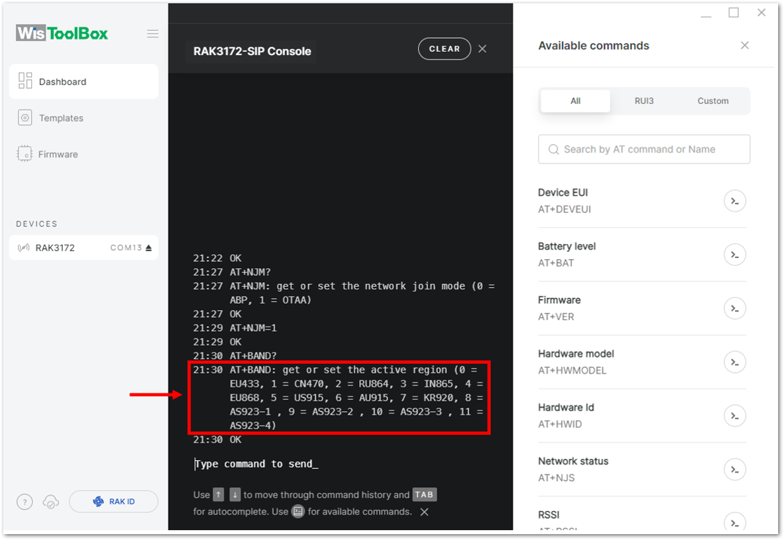784x540 pixels.
Task: Select the All commands tab
Action: (575, 101)
